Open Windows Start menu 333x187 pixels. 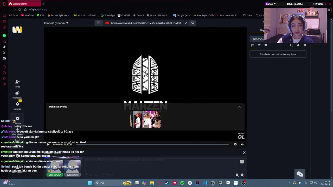click(90, 183)
